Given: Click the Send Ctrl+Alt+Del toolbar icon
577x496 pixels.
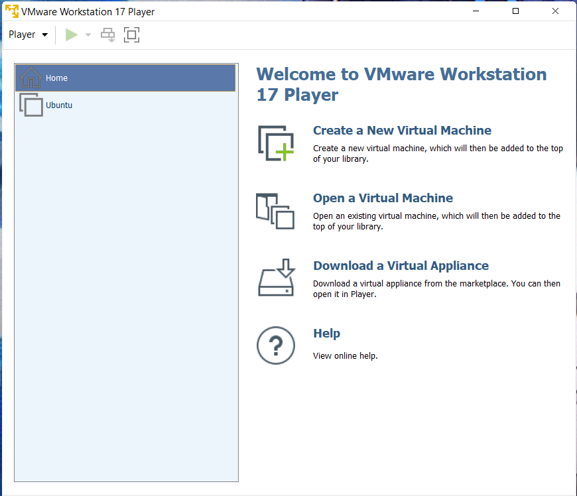Looking at the screenshot, I should pos(107,35).
